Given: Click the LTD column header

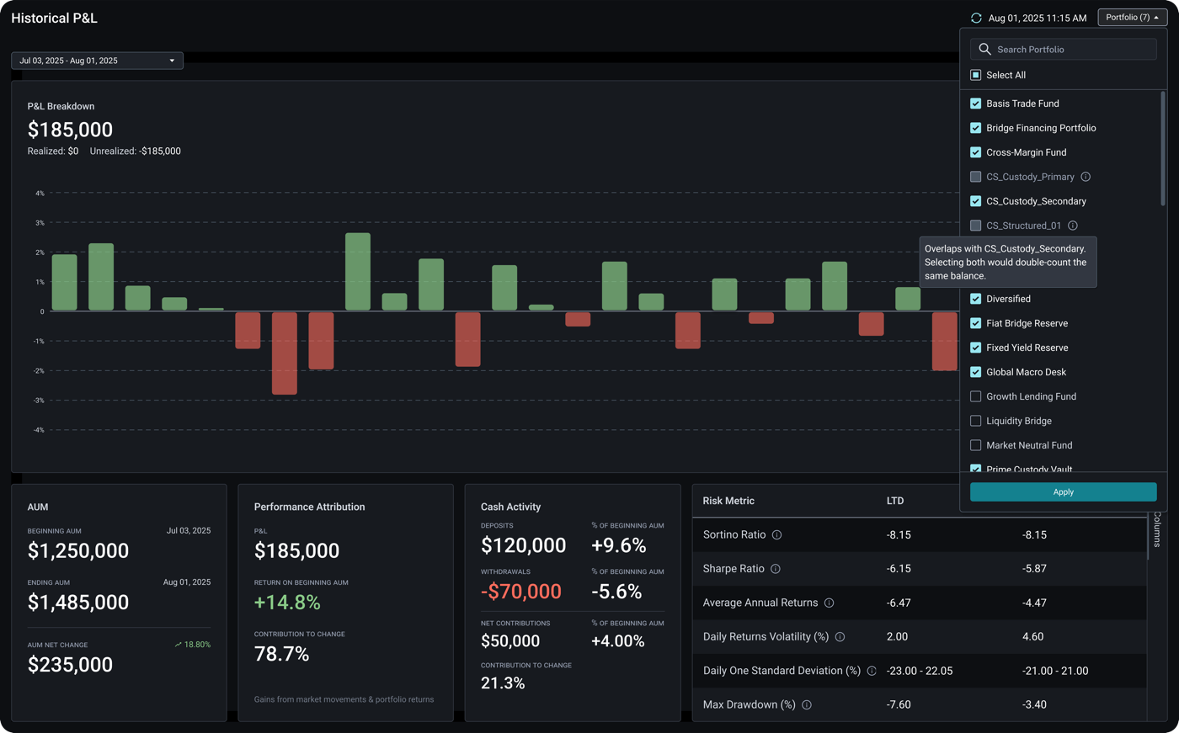Looking at the screenshot, I should [x=895, y=501].
